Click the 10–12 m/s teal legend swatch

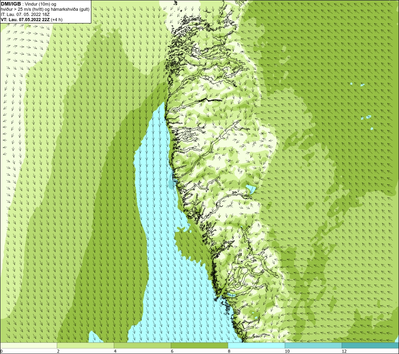314,345
